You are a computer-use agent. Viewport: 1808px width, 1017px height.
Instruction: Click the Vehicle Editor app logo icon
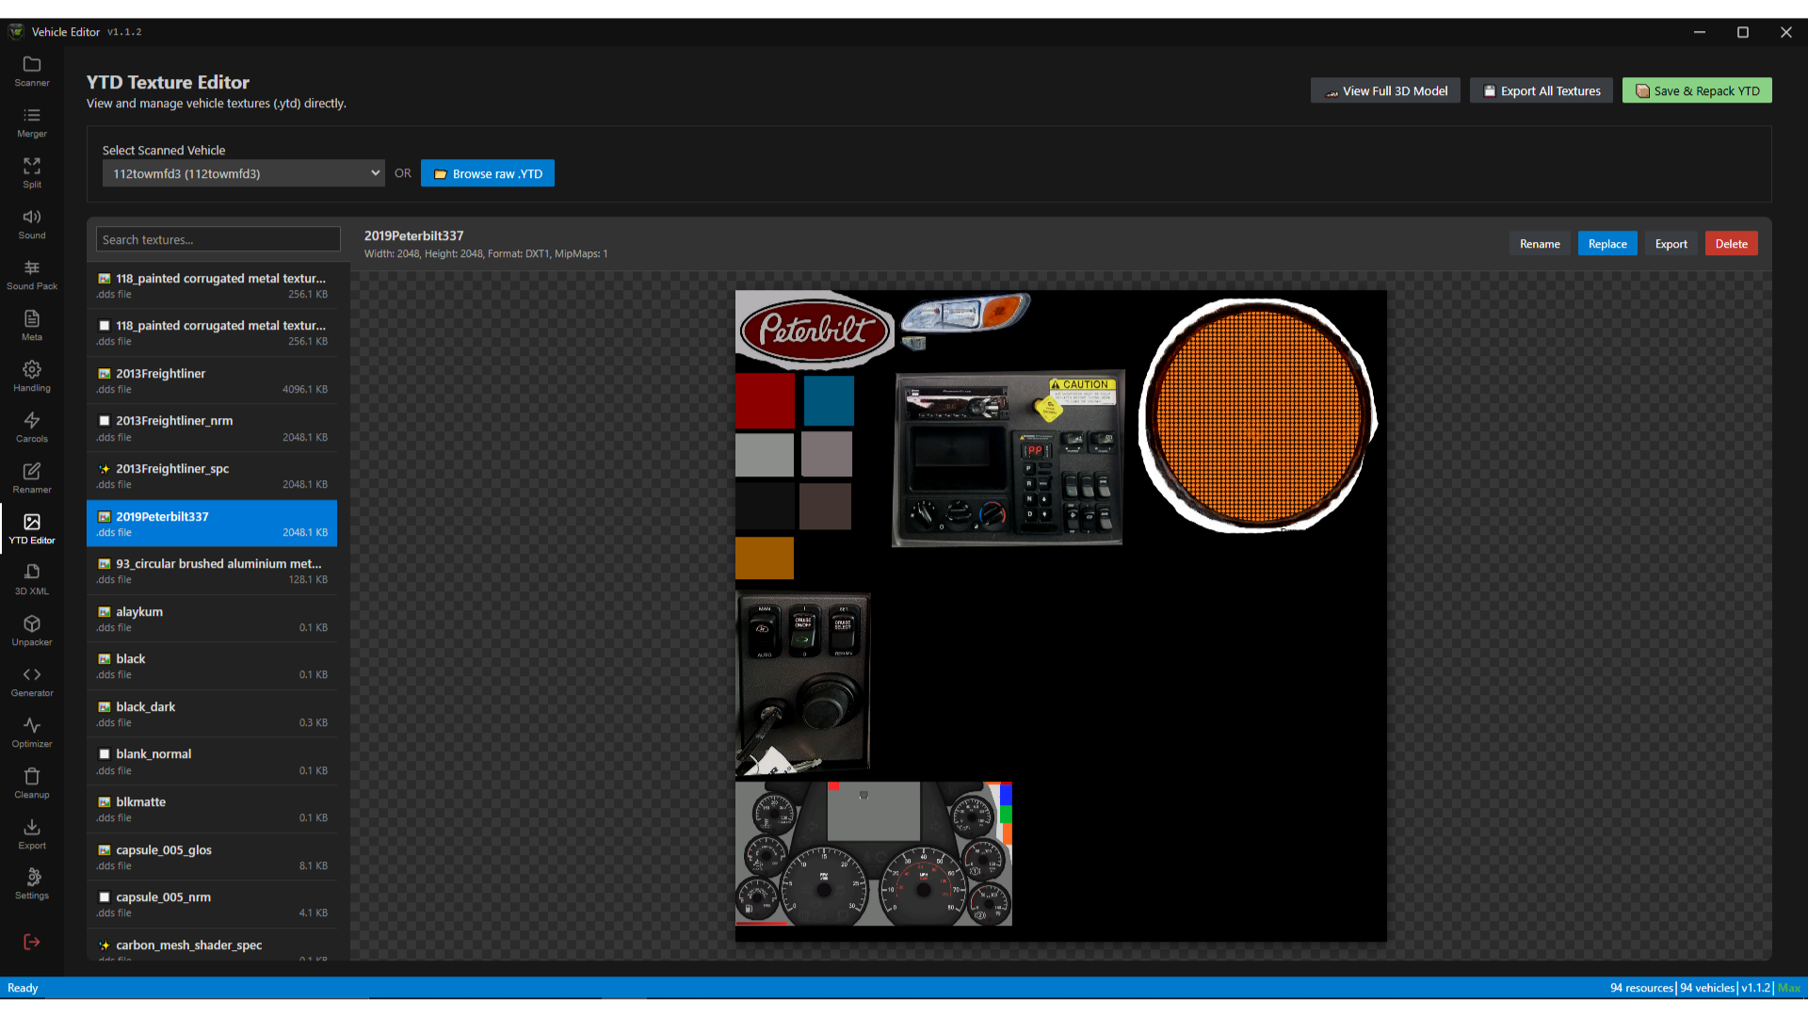[x=16, y=31]
